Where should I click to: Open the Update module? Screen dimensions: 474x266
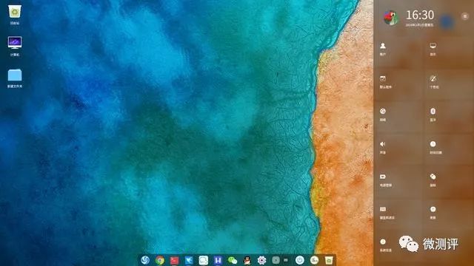tap(433, 213)
